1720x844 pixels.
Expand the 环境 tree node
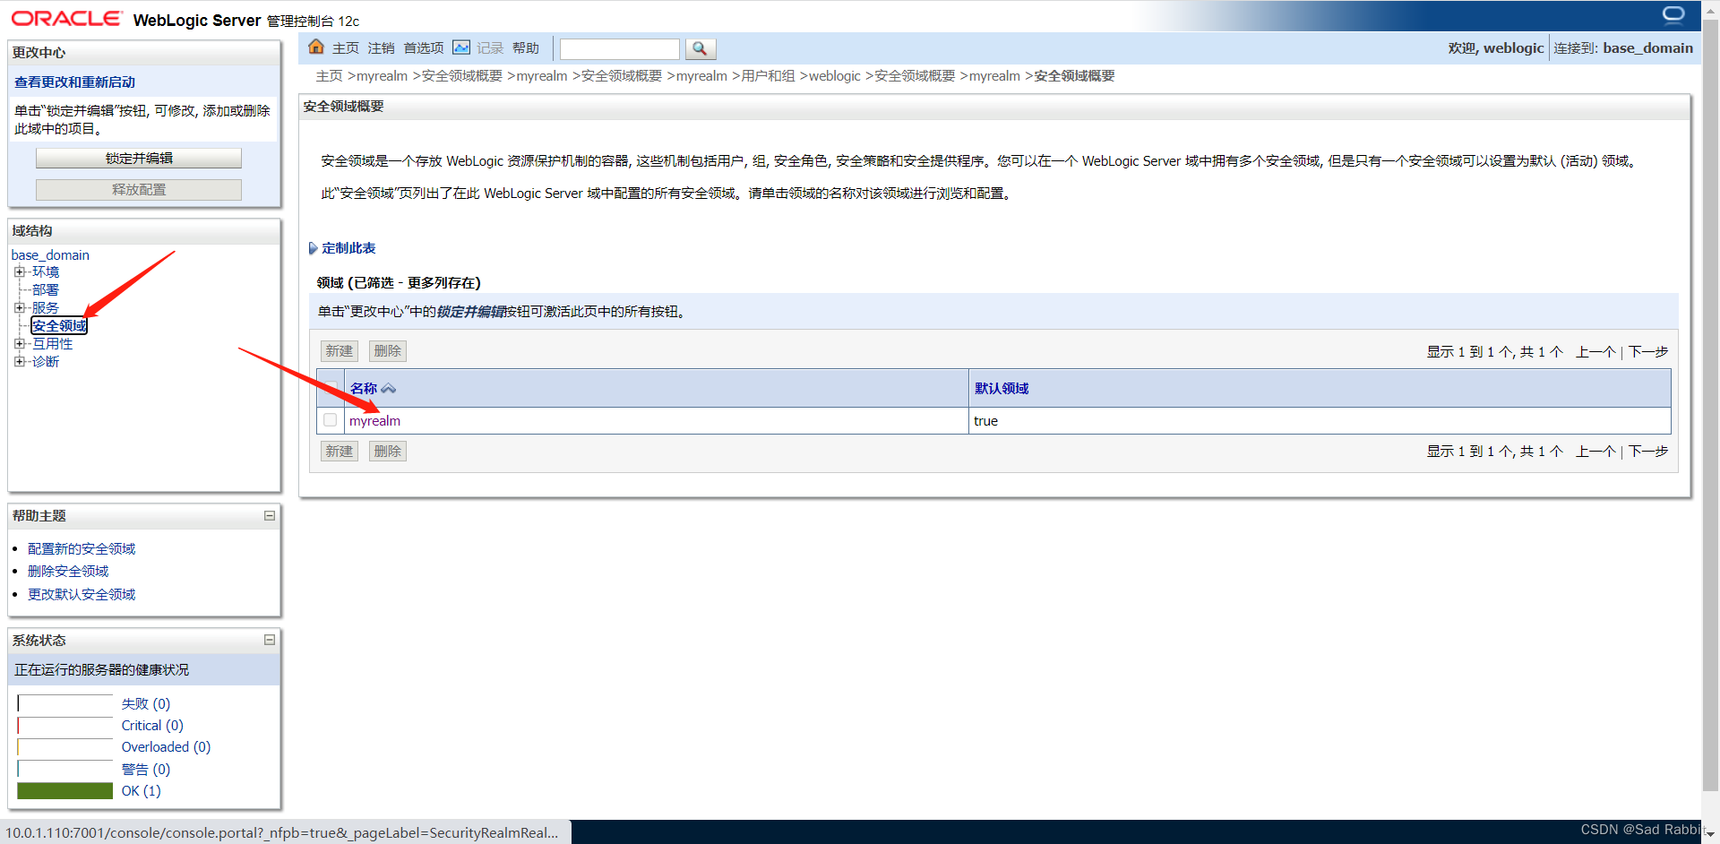pyautogui.click(x=19, y=271)
